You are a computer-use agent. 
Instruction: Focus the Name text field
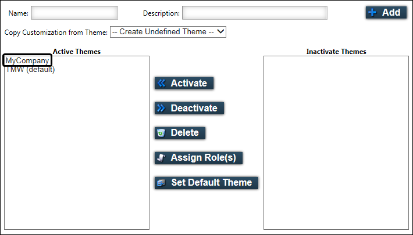74,13
